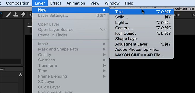
Task: Click the composition flowchart icon
Action: 20,75
